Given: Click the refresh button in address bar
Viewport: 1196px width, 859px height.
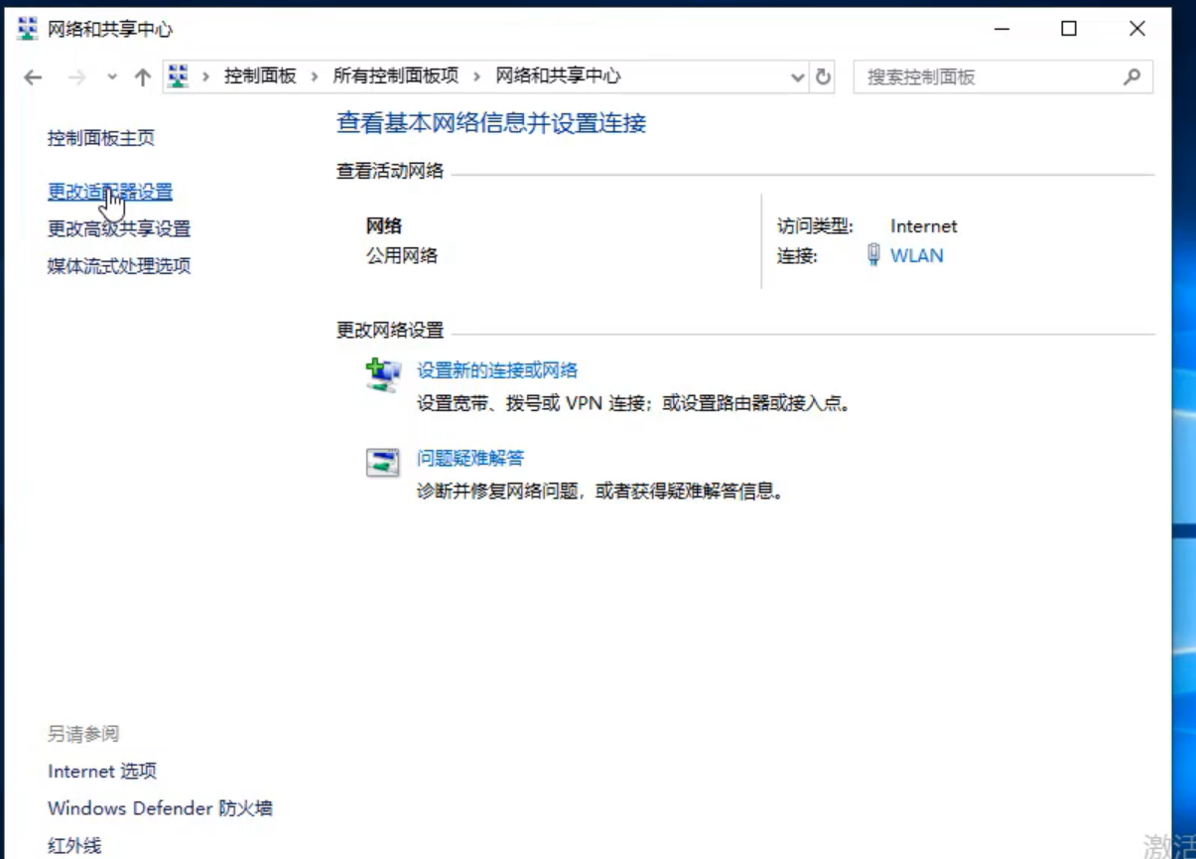Looking at the screenshot, I should 823,76.
